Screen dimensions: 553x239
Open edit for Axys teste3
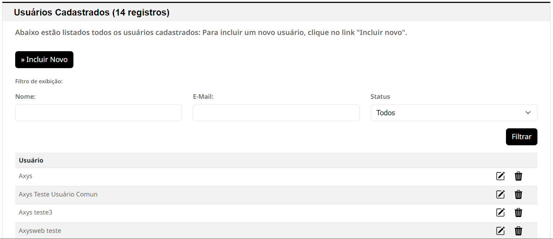click(500, 212)
